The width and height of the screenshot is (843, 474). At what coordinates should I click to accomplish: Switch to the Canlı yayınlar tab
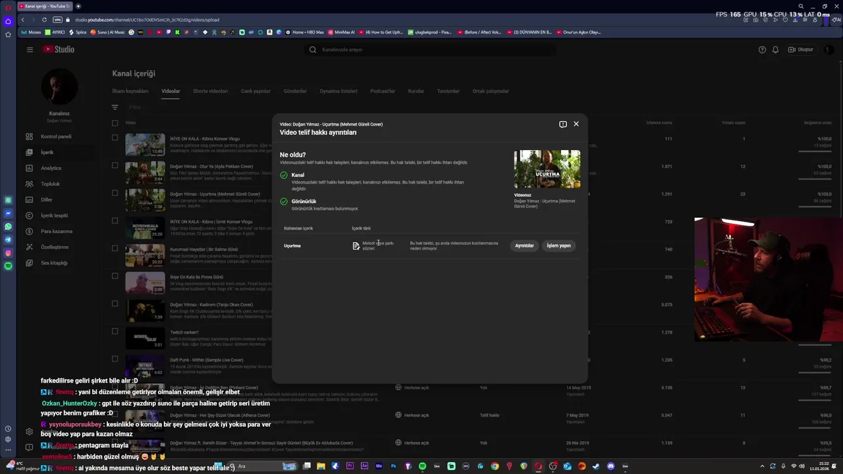click(256, 91)
